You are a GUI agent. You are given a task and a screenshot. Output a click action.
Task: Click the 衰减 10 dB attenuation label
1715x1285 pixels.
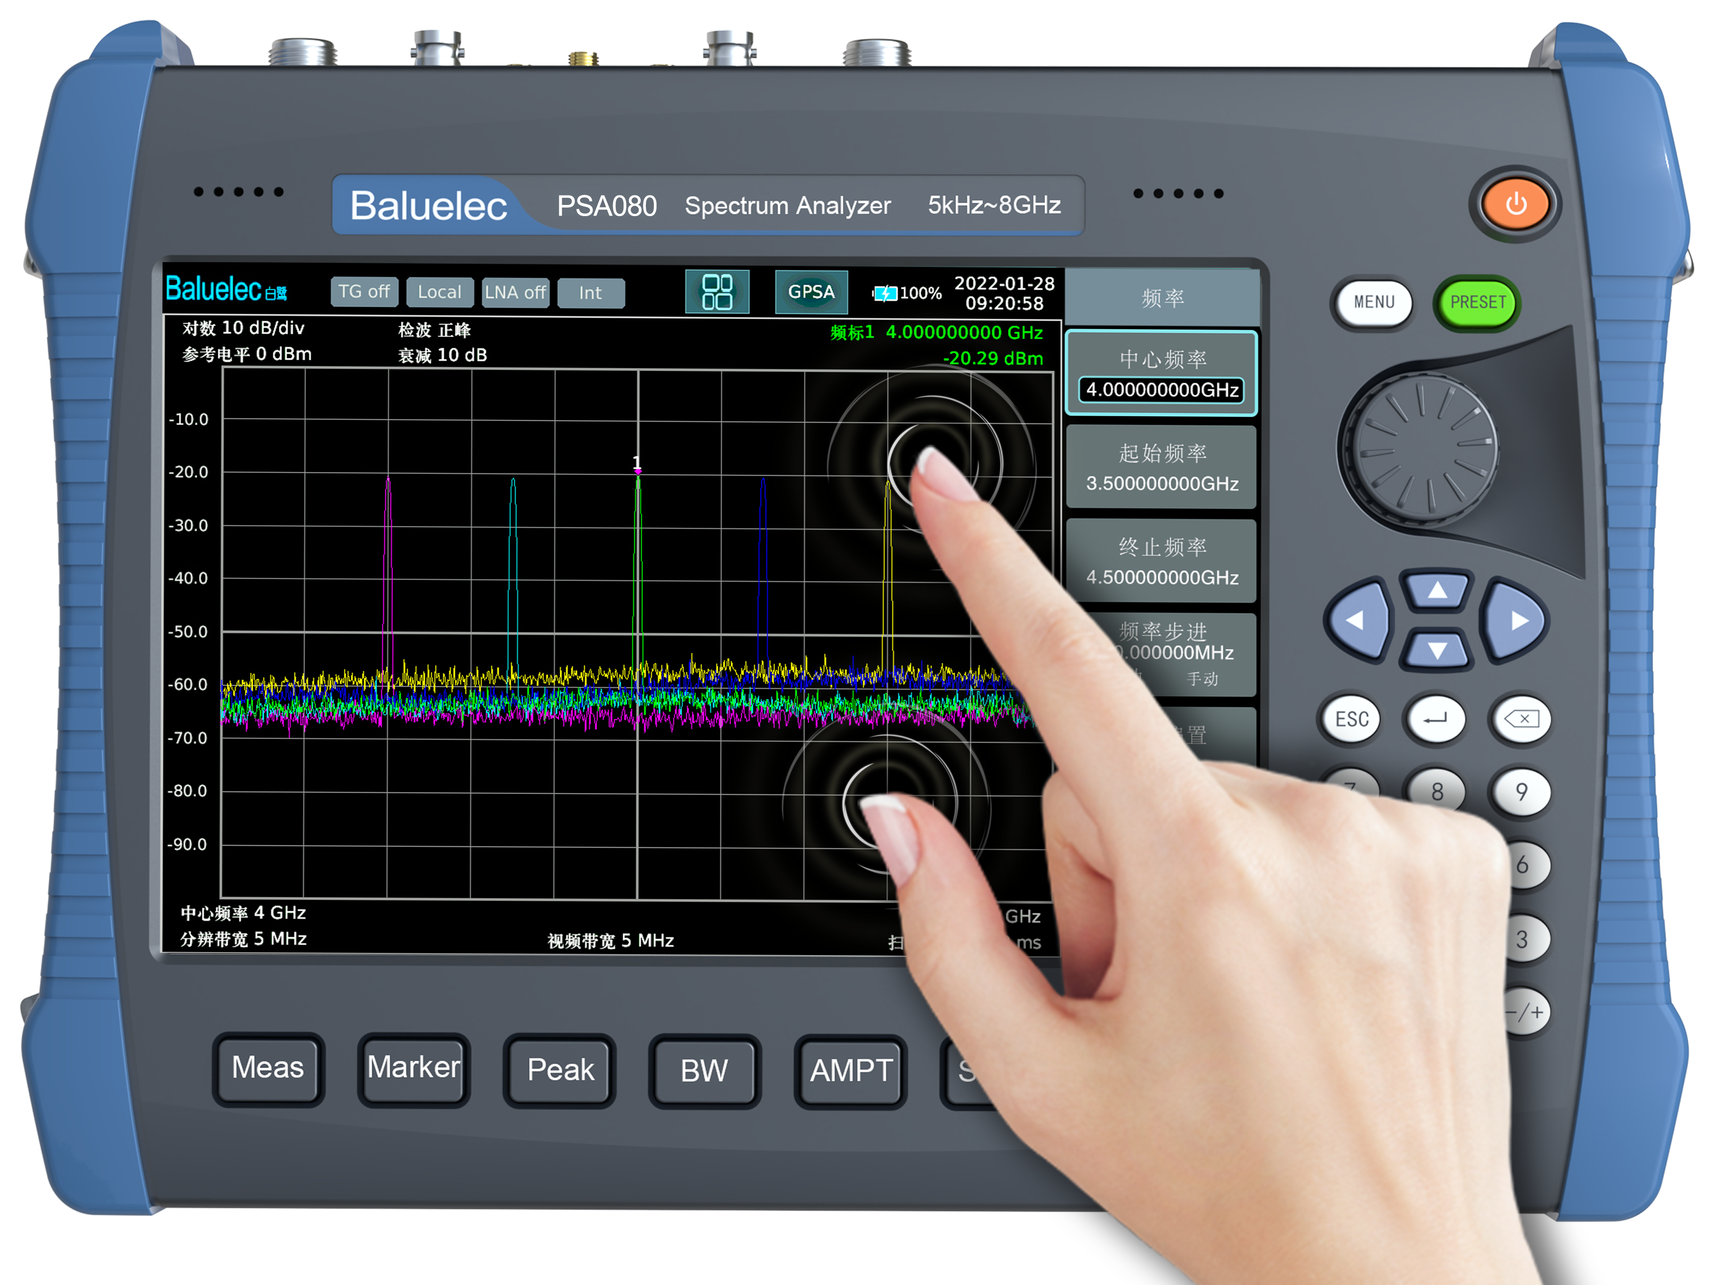click(x=442, y=356)
